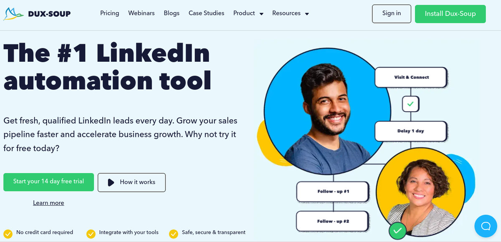501x242 pixels.
Task: Click the green check badge under the woman's photo
Action: tap(397, 230)
